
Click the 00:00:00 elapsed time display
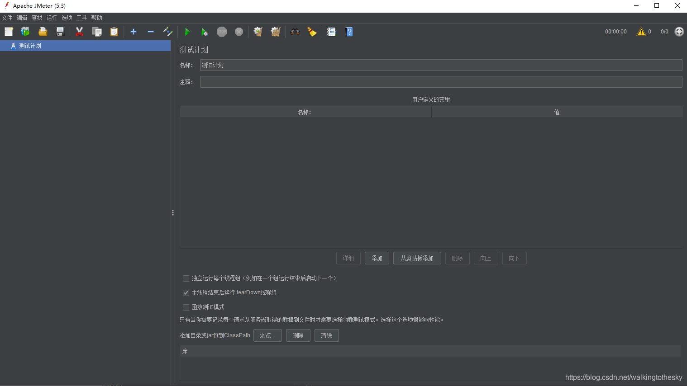click(x=616, y=32)
